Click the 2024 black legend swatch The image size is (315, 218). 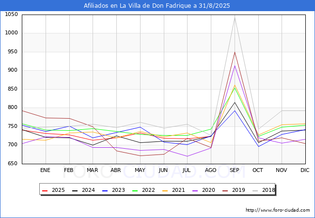click(x=75, y=190)
